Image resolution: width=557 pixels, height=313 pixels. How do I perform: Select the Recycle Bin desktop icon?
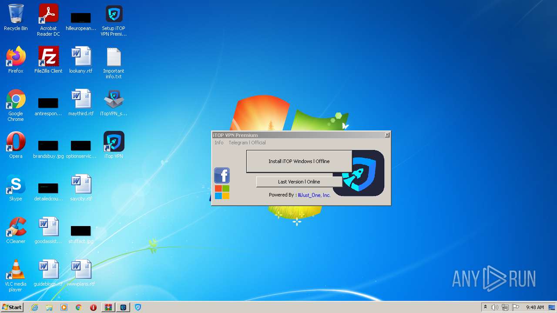[16, 17]
